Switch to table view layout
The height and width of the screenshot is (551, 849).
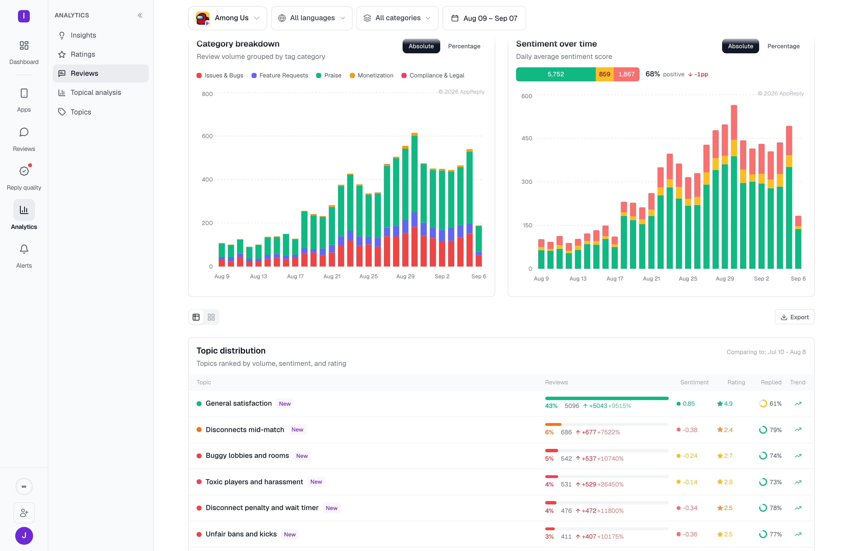[196, 317]
